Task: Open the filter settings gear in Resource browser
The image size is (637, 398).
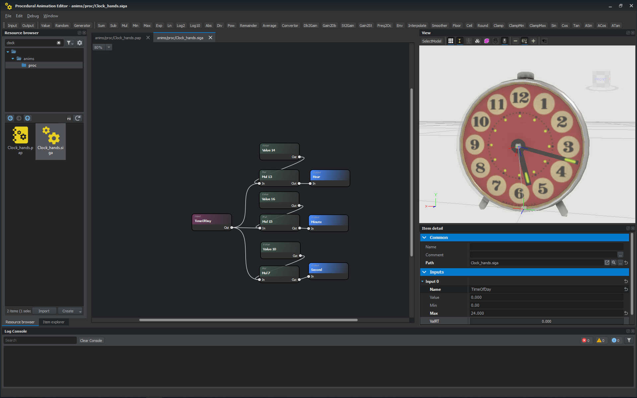Action: point(80,42)
